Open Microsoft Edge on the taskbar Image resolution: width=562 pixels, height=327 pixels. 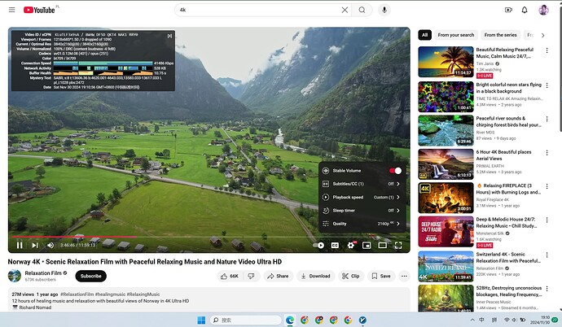pyautogui.click(x=290, y=320)
